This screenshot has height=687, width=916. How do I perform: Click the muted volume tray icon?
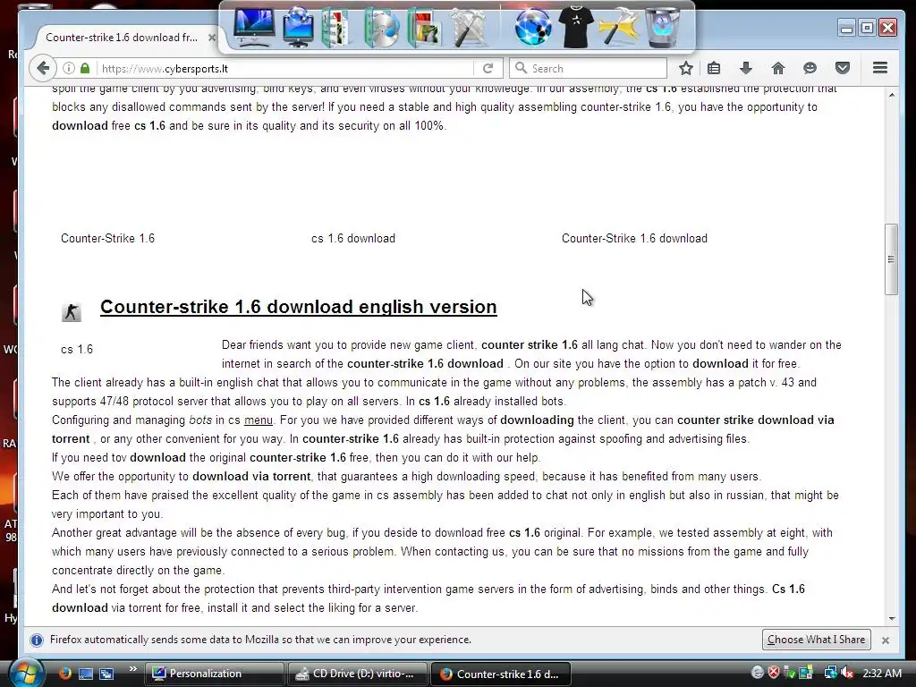tap(846, 674)
